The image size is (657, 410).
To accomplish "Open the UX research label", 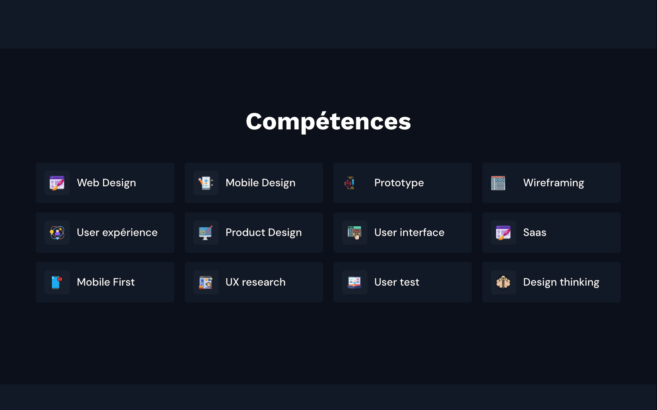I will point(255,282).
